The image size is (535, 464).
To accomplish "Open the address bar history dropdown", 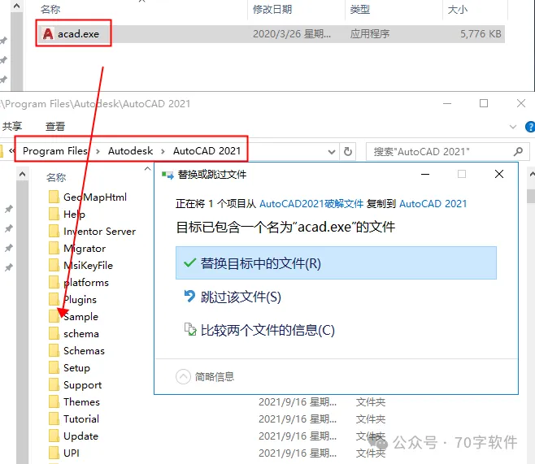I will pos(331,151).
